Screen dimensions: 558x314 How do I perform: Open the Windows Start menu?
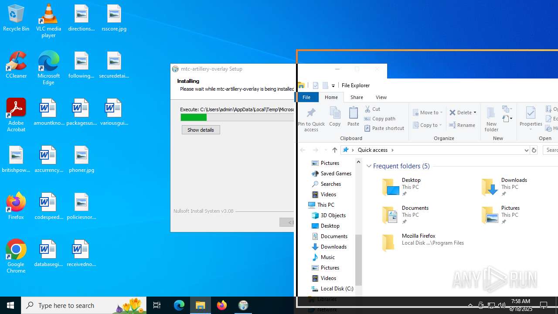(10, 305)
